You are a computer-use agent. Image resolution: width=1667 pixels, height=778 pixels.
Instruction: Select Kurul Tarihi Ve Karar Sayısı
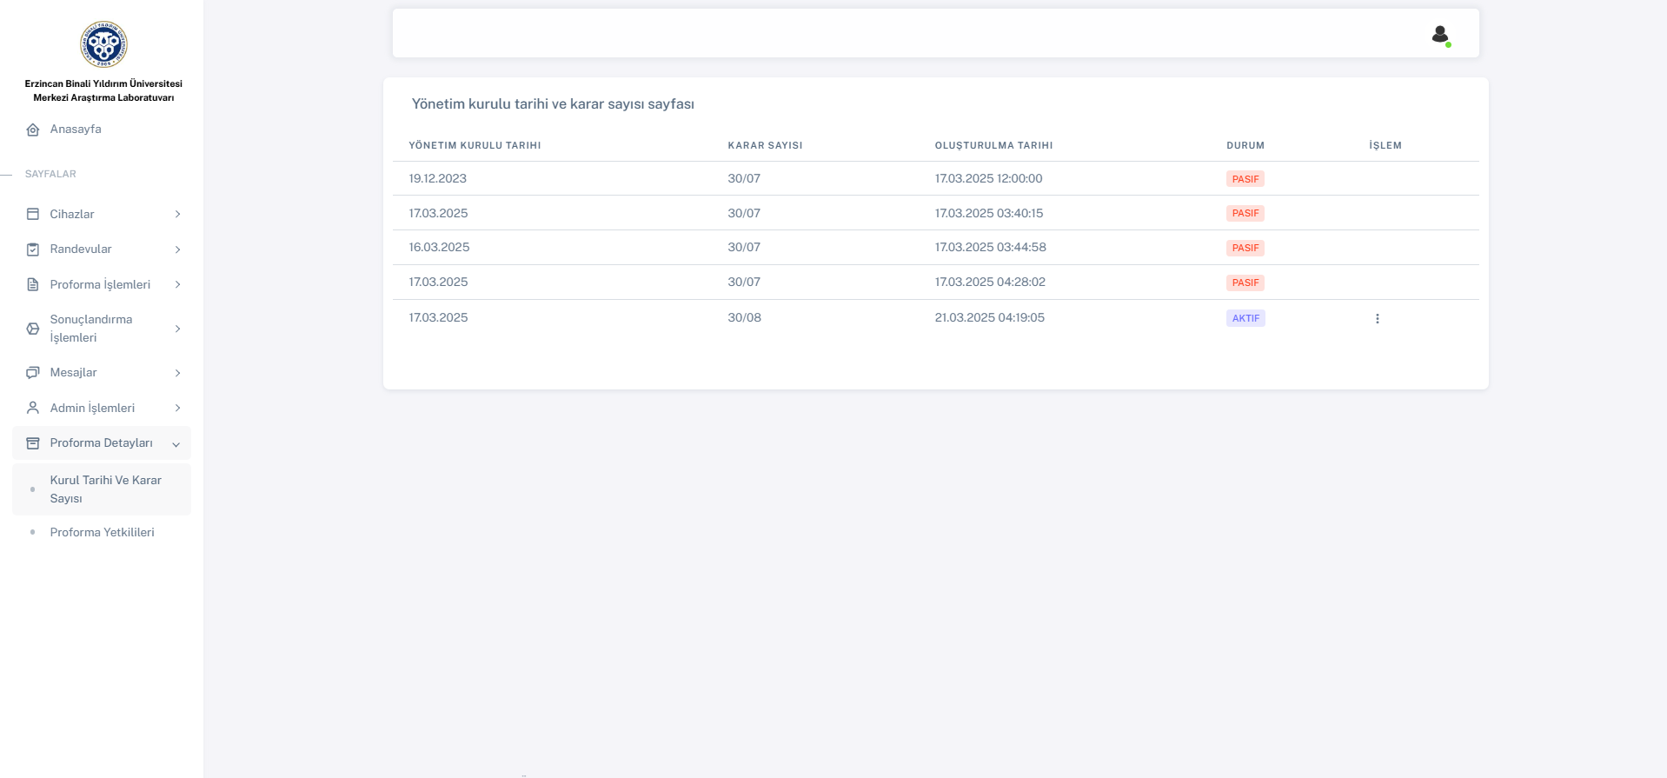105,489
